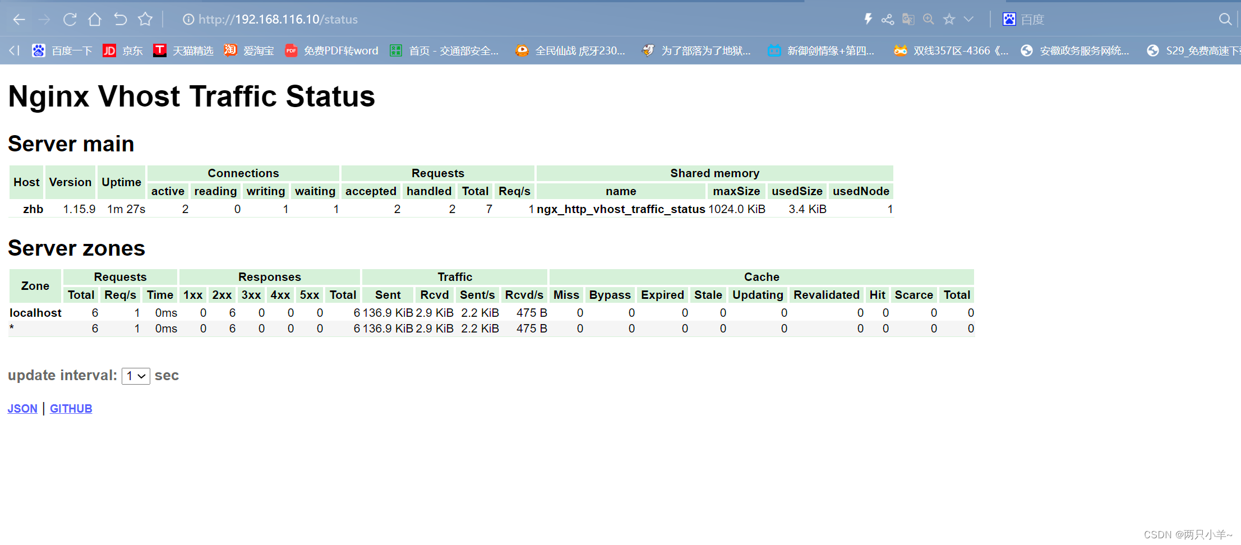This screenshot has width=1241, height=545.
Task: Open the GITHUB link
Action: [71, 409]
